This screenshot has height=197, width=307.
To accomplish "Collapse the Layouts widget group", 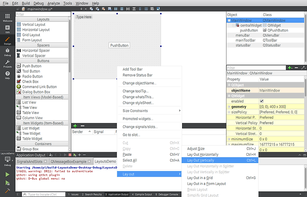I will 18,19.
